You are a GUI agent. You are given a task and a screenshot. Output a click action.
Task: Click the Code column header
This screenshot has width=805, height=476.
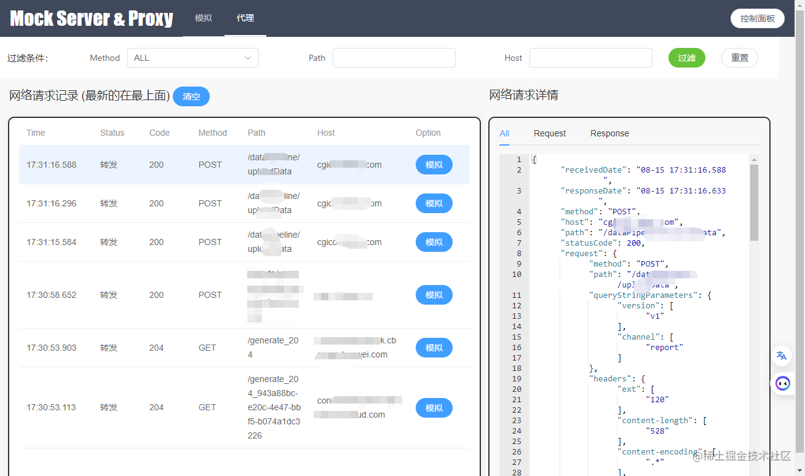[159, 133]
